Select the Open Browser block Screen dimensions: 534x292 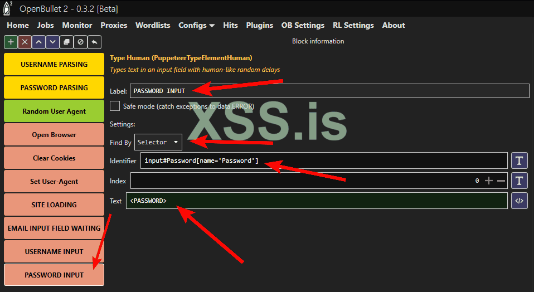point(54,135)
